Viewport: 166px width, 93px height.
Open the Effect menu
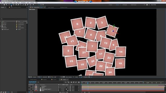18,3
